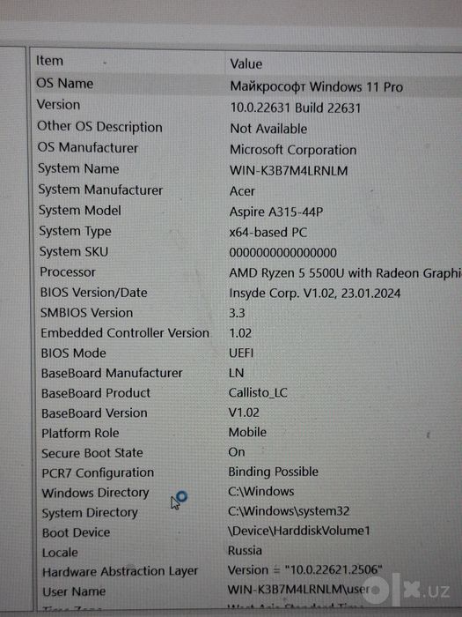Select System Manufacturer row label

coord(100,190)
